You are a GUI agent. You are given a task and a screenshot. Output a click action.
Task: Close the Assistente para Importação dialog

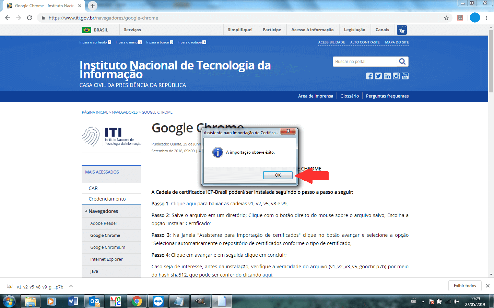tap(289, 131)
